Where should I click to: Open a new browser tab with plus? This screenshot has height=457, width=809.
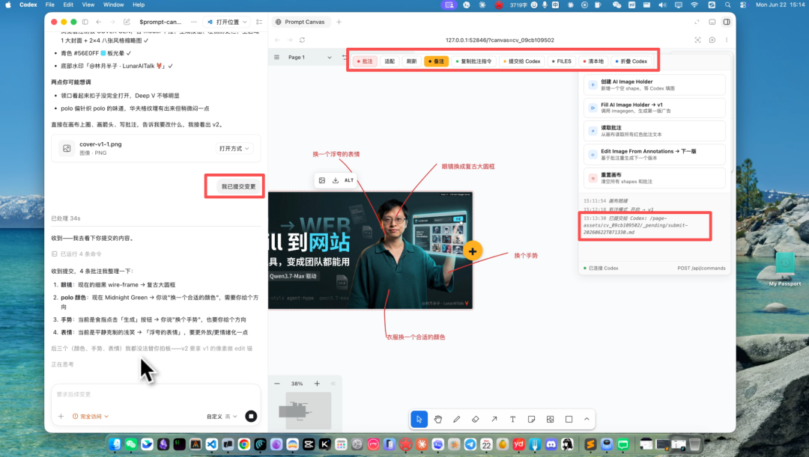(x=339, y=22)
